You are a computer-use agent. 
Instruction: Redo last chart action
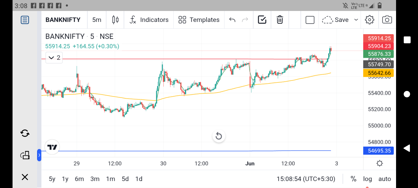click(245, 20)
